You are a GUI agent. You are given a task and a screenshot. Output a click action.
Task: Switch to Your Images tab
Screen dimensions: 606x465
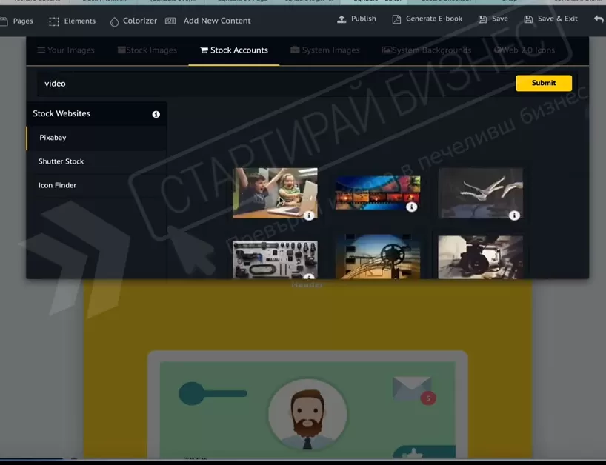click(66, 50)
